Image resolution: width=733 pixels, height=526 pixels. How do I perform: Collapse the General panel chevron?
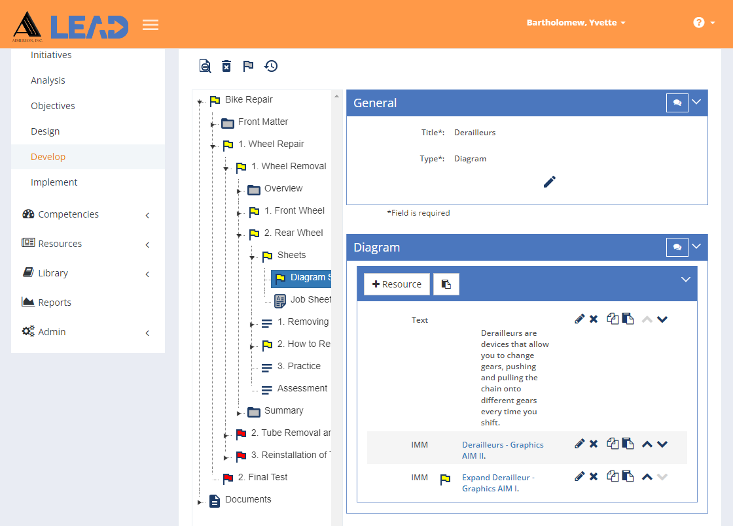(696, 102)
